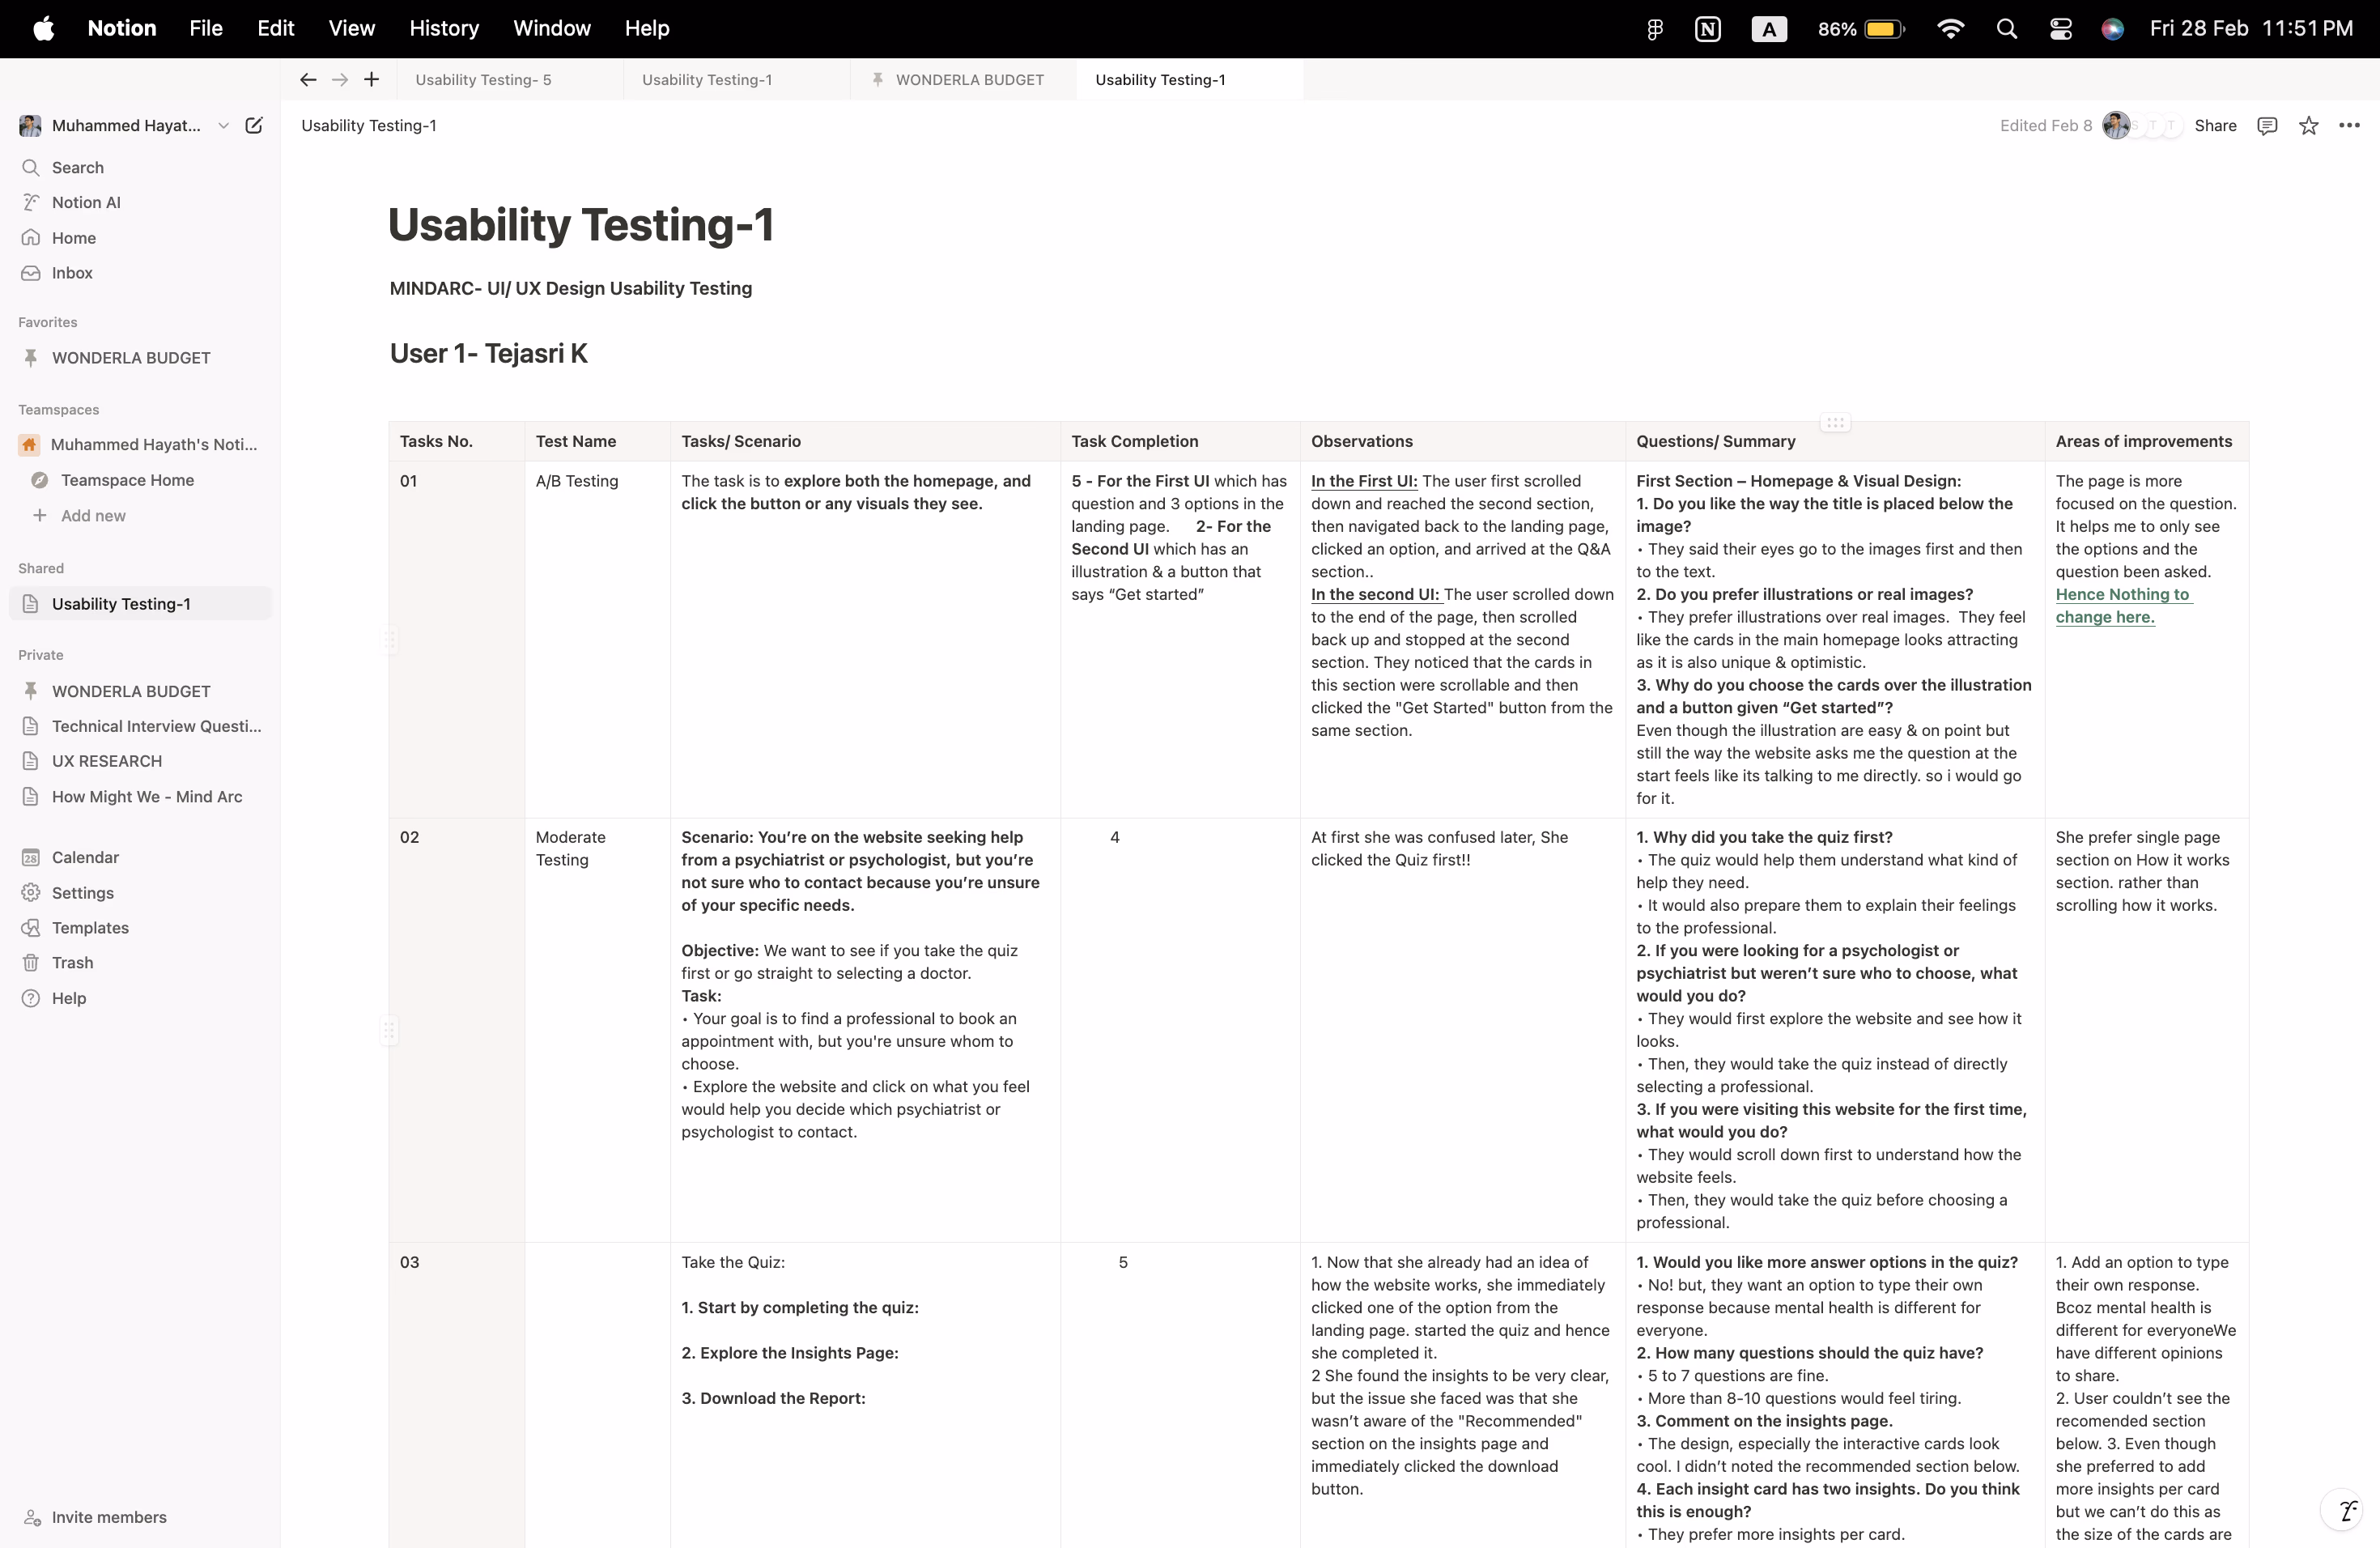Click the Edited Feb 8 label
The width and height of the screenshot is (2380, 1548).
2045,125
